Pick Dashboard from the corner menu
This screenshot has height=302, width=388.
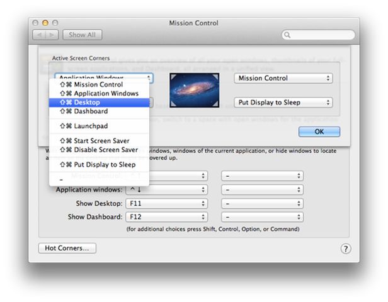(x=100, y=111)
